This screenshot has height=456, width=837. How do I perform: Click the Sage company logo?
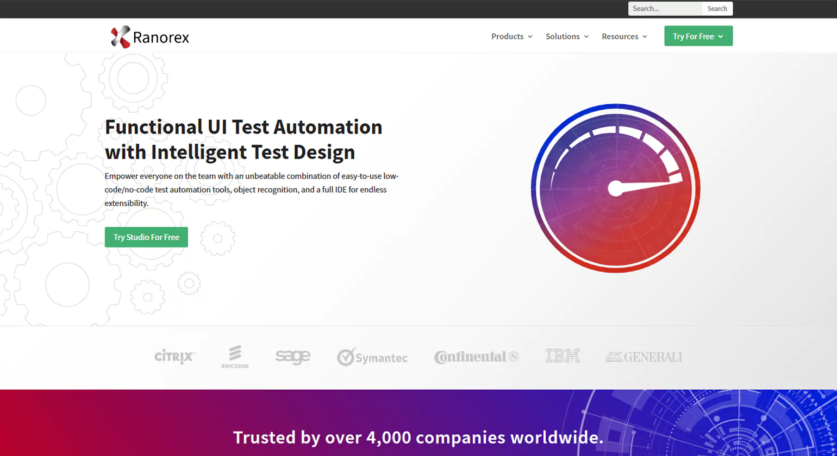pos(292,357)
